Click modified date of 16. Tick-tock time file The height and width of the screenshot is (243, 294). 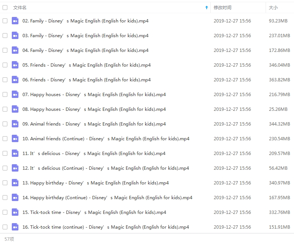[x=232, y=227]
